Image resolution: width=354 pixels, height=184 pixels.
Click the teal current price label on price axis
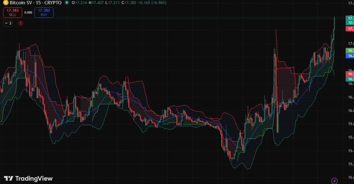point(350,20)
